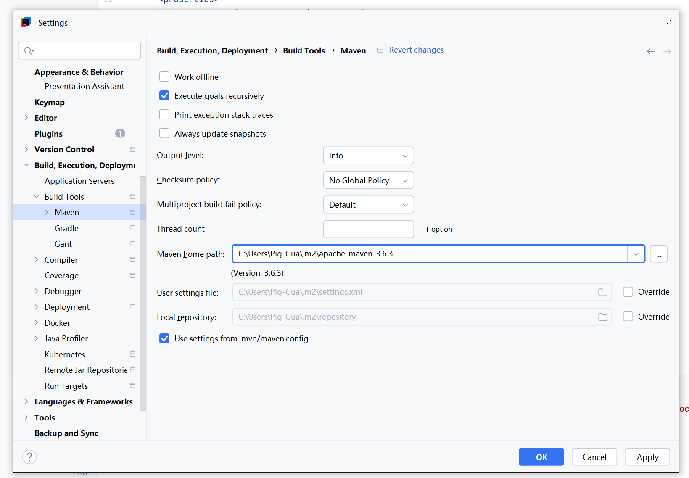This screenshot has height=478, width=689.
Task: Collapse Build, Execution, Deployment node
Action: pos(26,165)
